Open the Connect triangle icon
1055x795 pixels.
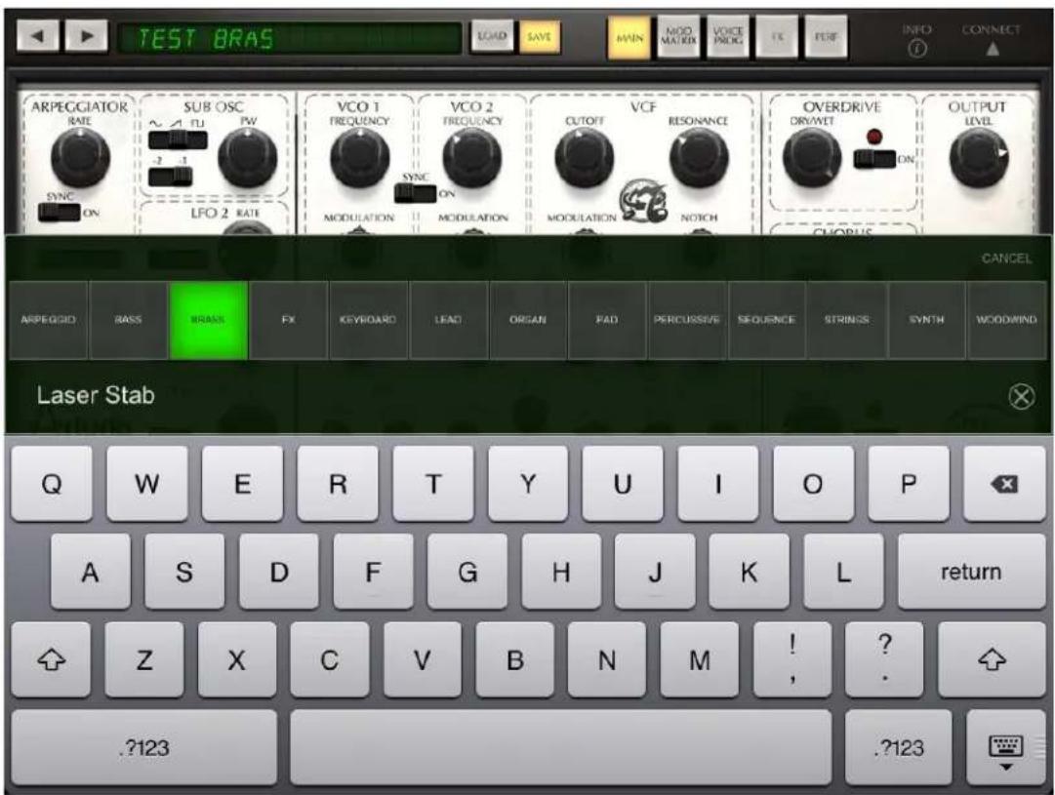point(992,49)
